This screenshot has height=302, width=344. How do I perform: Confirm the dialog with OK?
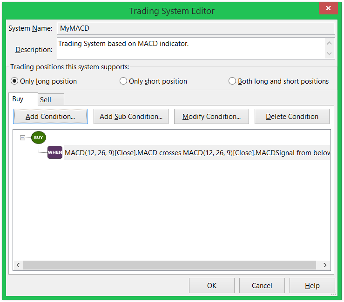click(212, 286)
